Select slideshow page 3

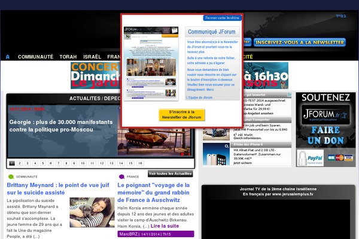tap(28, 163)
